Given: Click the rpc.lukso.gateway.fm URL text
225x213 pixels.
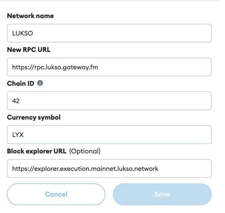Looking at the screenshot, I should coord(55,67).
